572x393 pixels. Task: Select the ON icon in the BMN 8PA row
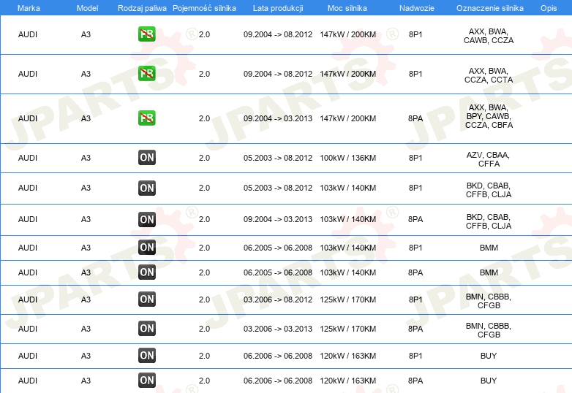point(147,329)
